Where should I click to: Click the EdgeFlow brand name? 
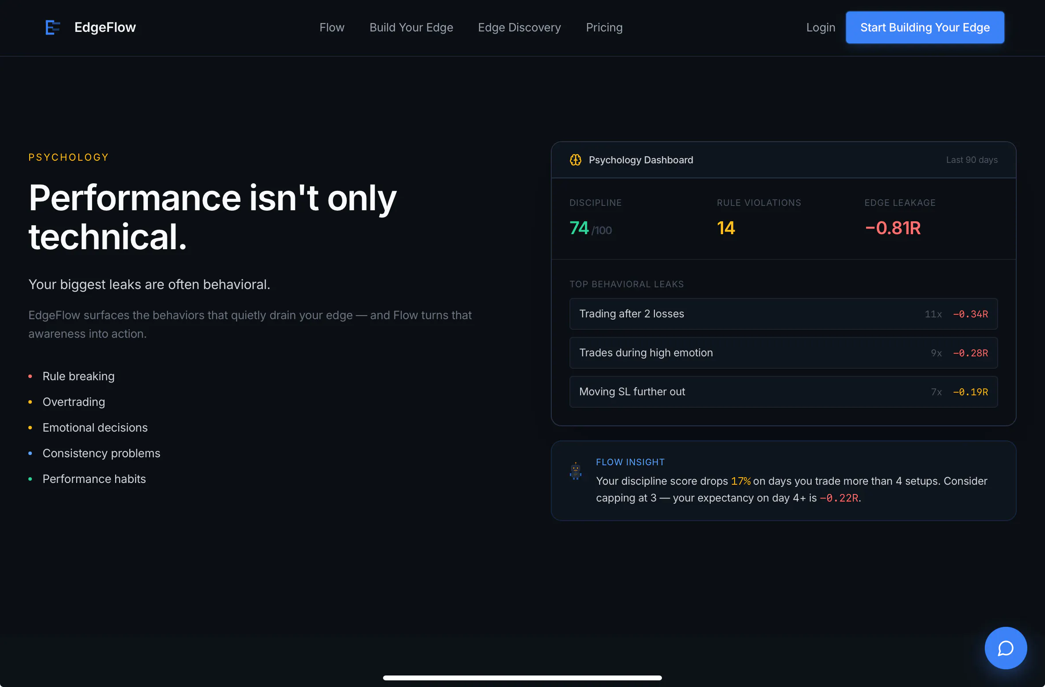[105, 27]
